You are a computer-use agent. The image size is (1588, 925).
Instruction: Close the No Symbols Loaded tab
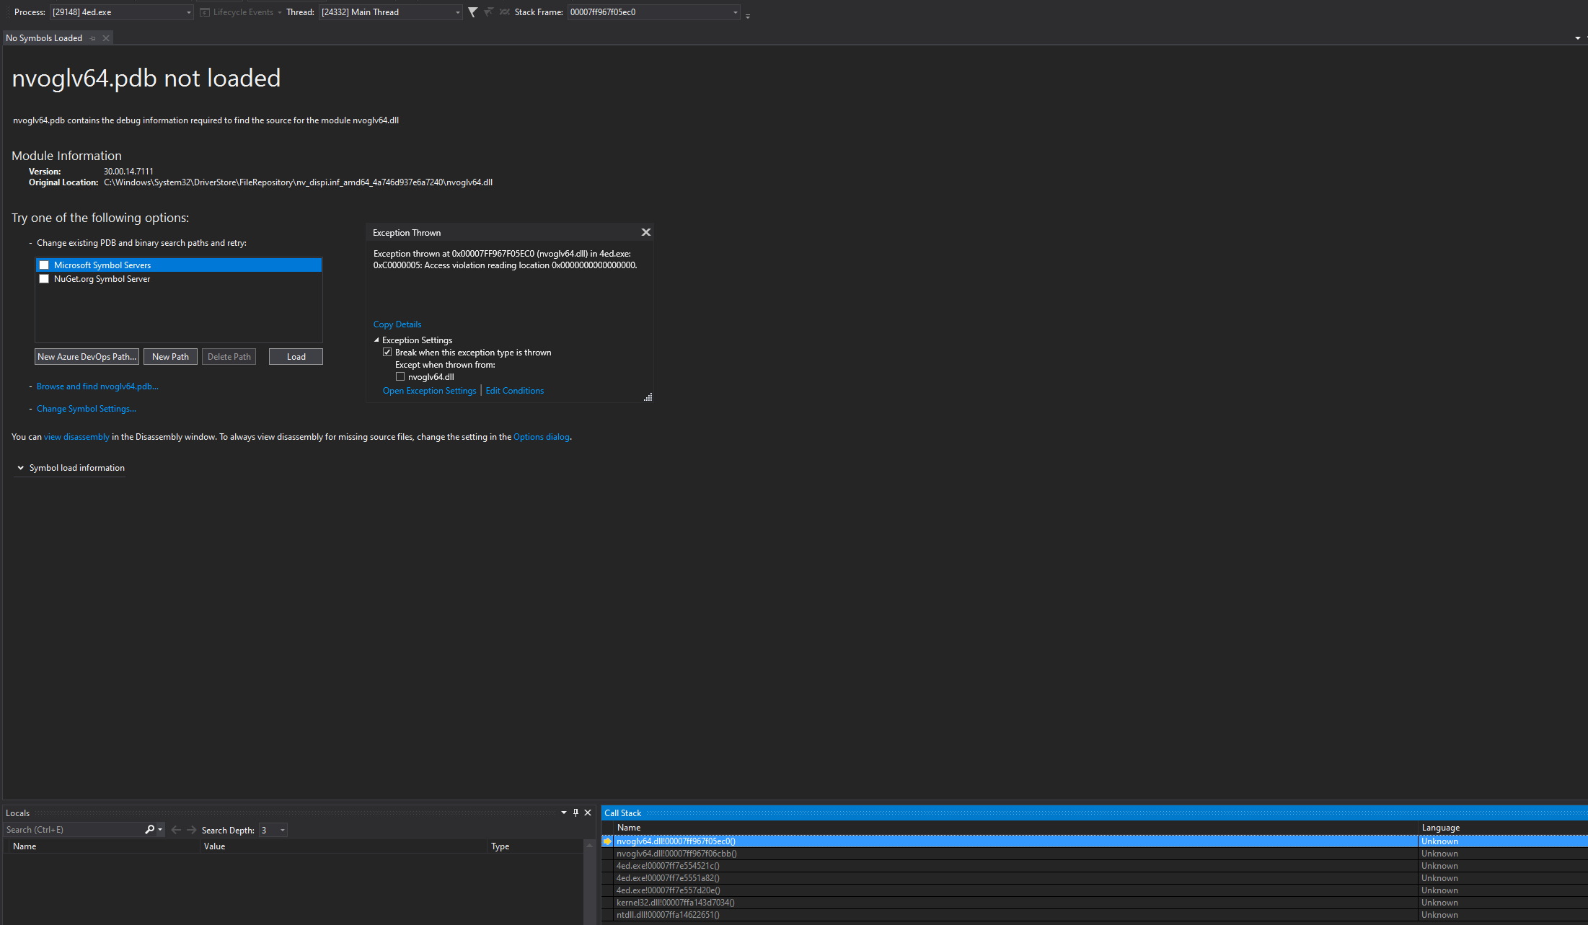click(106, 38)
